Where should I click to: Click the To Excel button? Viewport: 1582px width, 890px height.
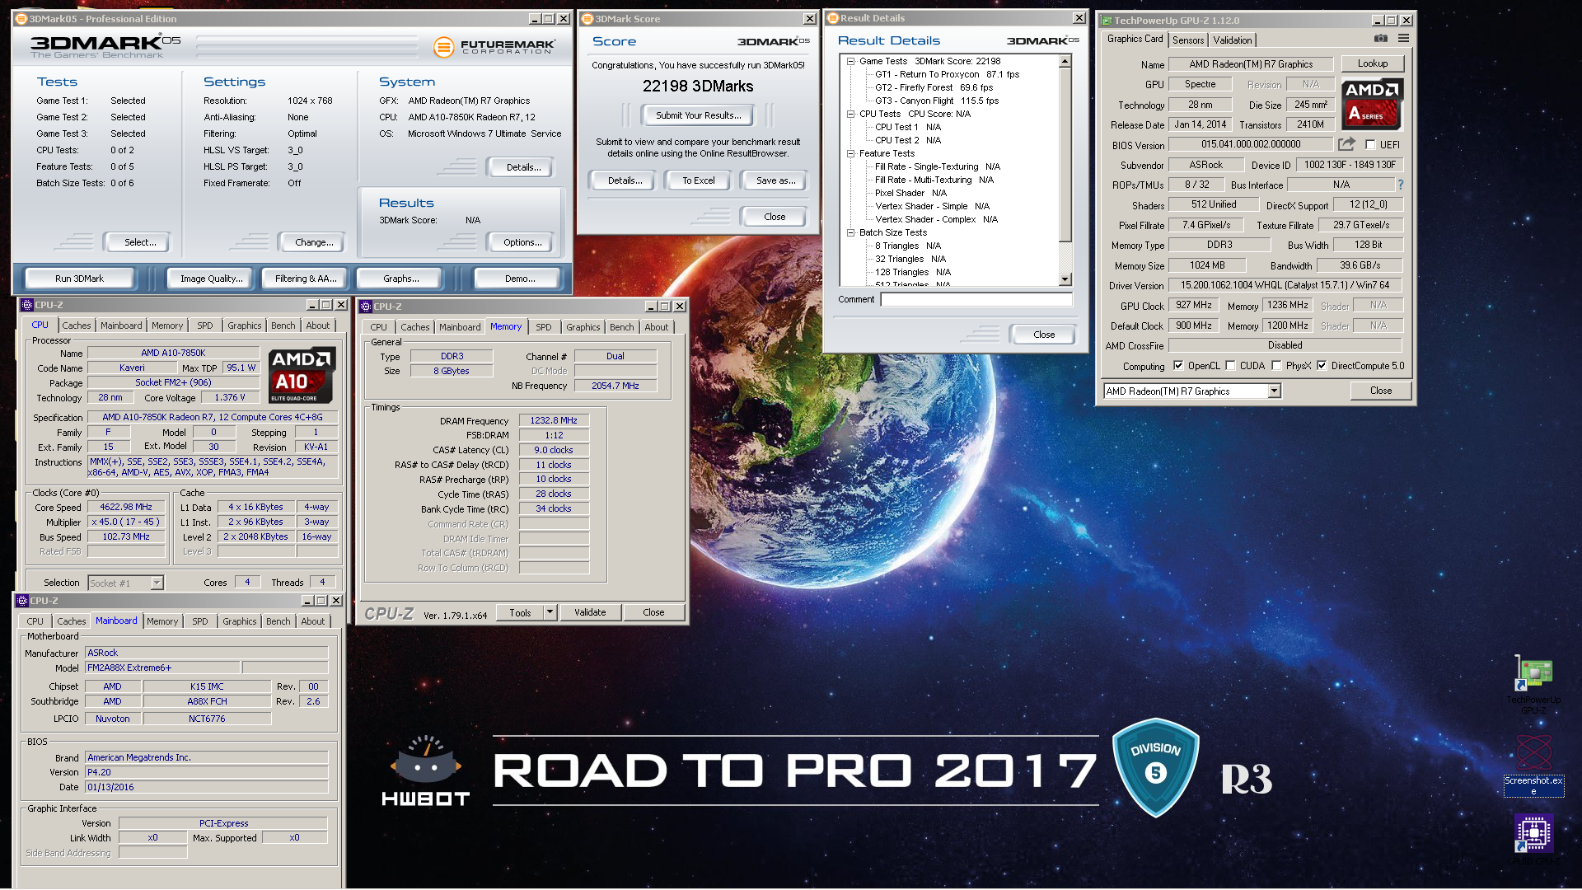[x=699, y=180]
